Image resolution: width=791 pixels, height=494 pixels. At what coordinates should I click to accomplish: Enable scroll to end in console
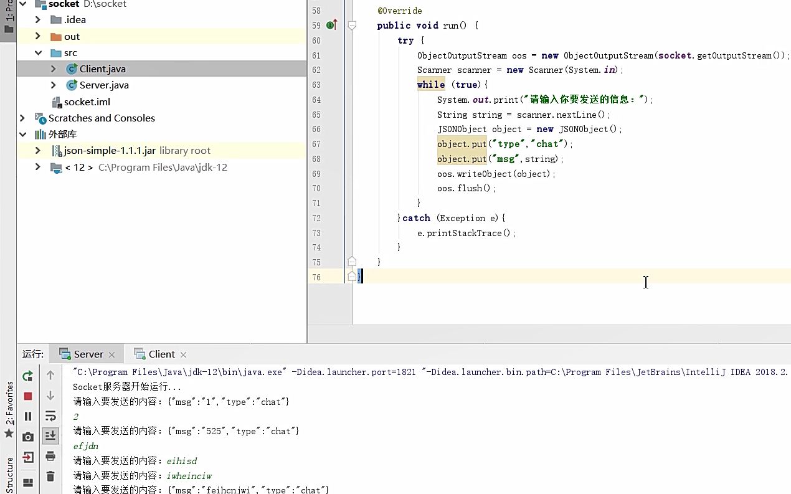click(x=50, y=436)
